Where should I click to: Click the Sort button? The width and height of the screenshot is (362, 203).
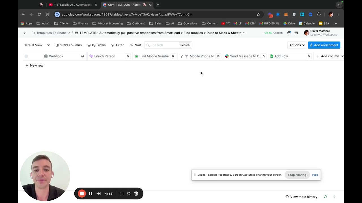click(135, 45)
